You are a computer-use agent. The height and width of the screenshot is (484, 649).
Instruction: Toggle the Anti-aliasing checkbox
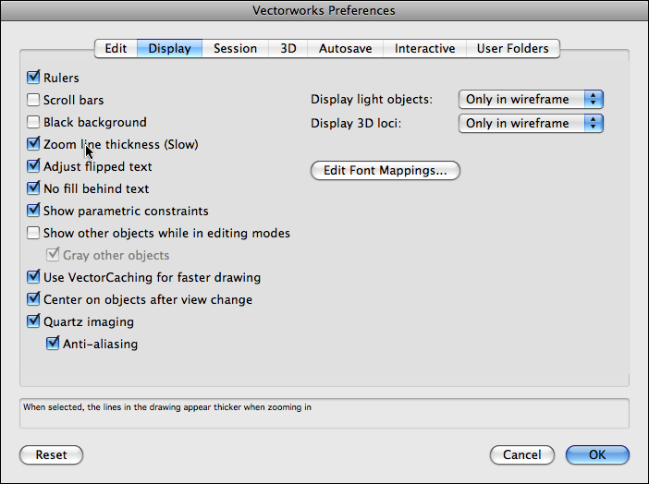pyautogui.click(x=54, y=345)
